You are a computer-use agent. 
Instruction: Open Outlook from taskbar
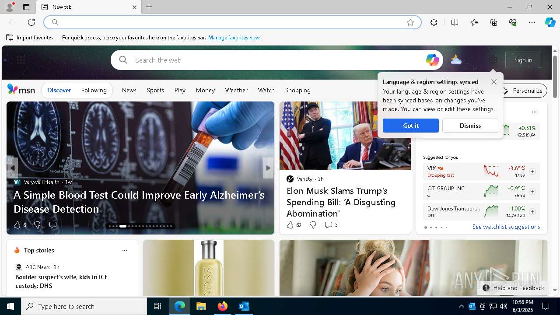(244, 306)
